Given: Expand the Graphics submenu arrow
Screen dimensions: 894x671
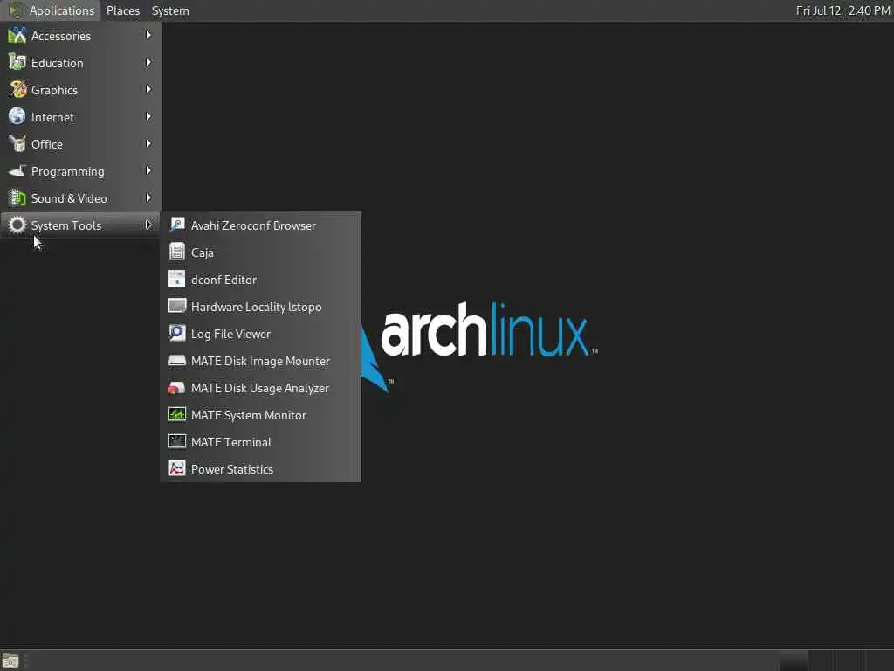Looking at the screenshot, I should [148, 90].
